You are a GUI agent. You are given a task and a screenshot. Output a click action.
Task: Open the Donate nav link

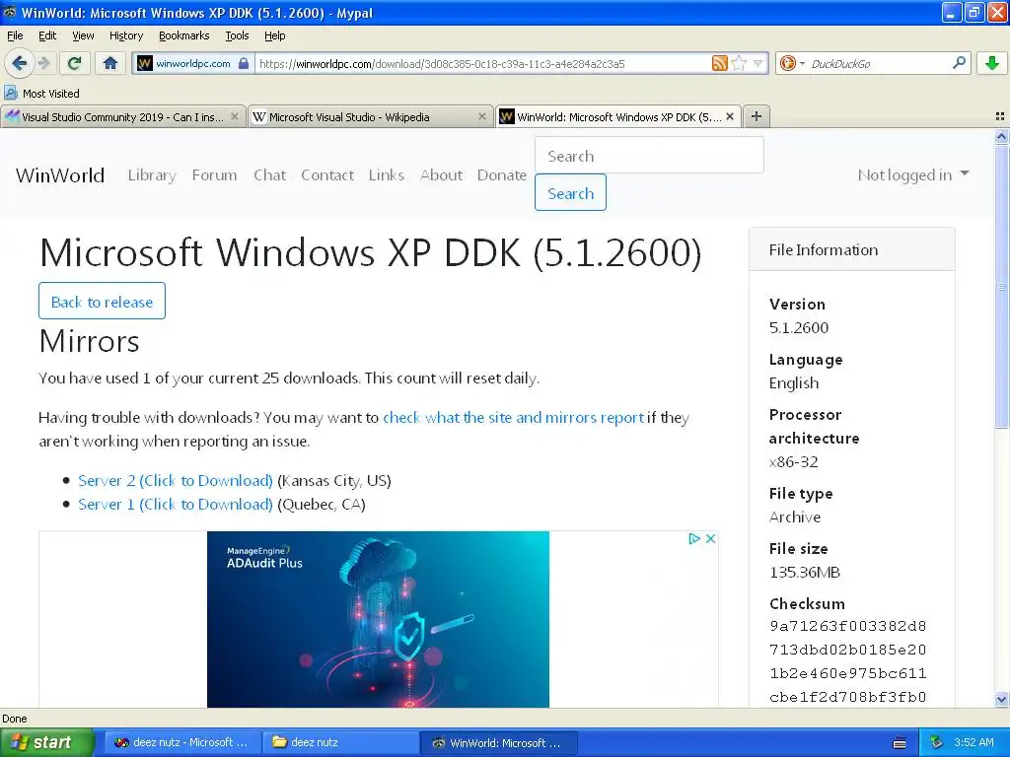pos(502,175)
